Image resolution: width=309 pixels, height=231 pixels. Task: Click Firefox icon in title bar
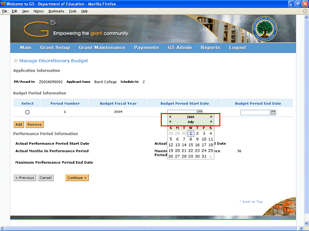3,4
